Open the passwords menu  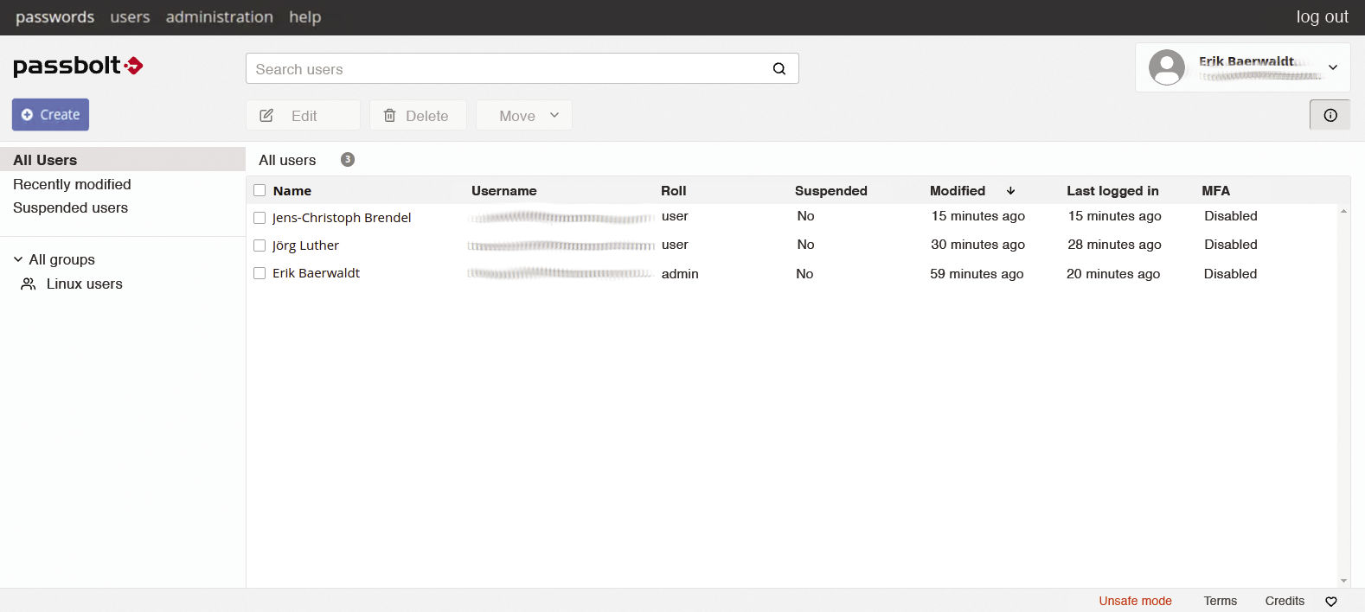54,17
